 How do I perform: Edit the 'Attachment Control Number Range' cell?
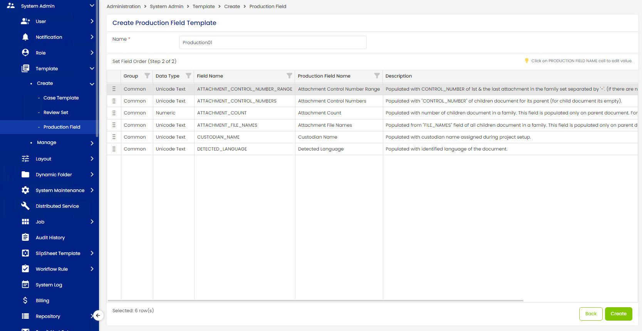point(339,89)
